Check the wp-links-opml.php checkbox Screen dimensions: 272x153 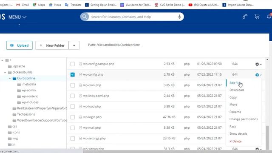pyautogui.click(x=73, y=96)
